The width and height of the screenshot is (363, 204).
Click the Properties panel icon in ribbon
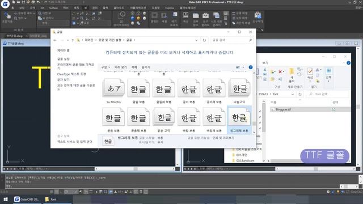point(185,16)
